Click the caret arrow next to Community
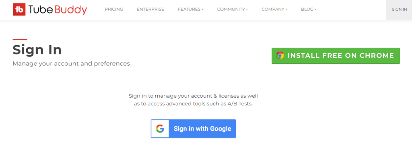 pyautogui.click(x=247, y=10)
